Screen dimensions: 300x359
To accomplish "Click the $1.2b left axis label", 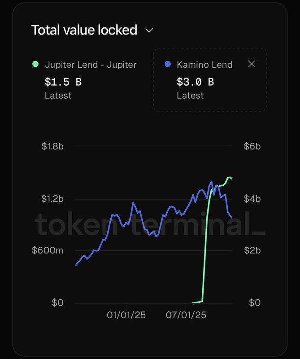I will (52, 198).
